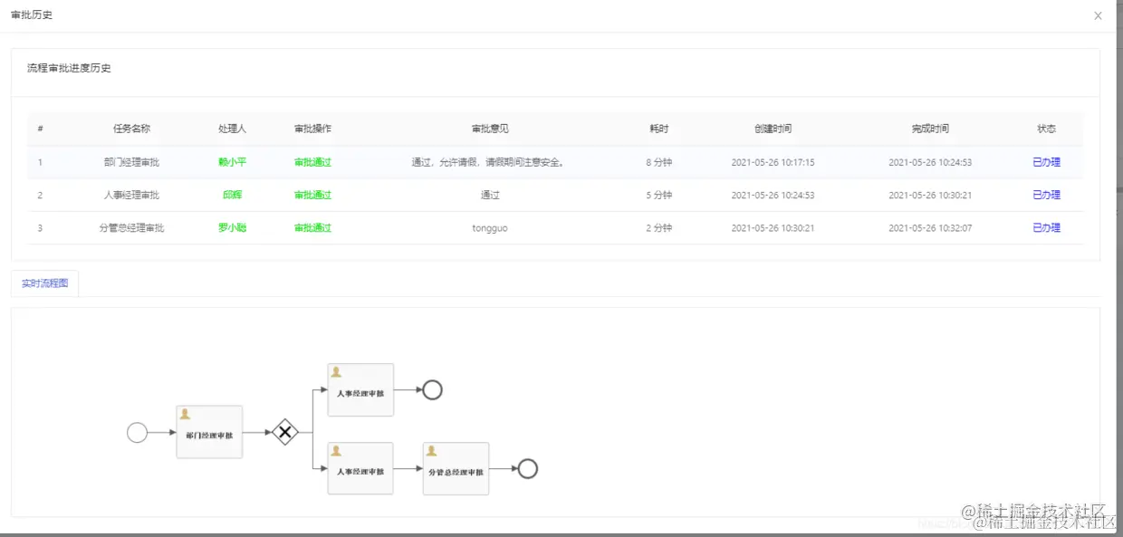Select the end event after 分管总经理审批 node
Screen dimensions: 1123x537
(527, 469)
